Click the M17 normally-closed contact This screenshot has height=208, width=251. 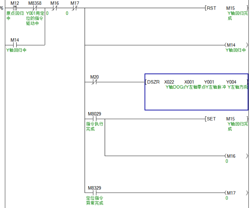[74, 8]
